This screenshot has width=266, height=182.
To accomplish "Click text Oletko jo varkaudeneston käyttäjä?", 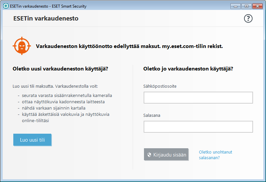I will point(188,69).
